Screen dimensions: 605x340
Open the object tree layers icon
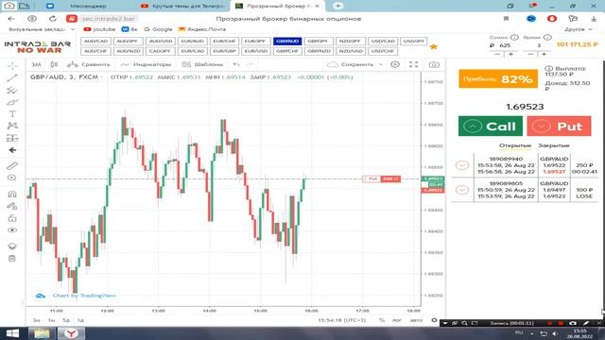pyautogui.click(x=12, y=246)
